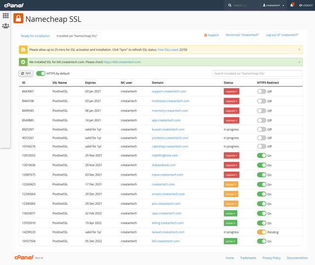This screenshot has height=265, width=315.
Task: Click Free SSLs used link
Action: (x=168, y=49)
